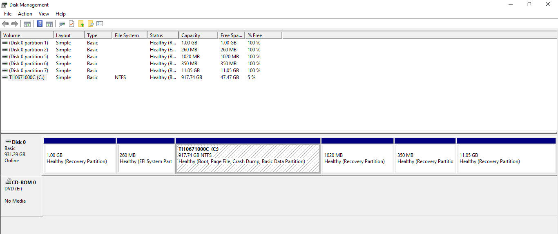Select the "(Disk 0 partition 6)" volume row

(141, 64)
